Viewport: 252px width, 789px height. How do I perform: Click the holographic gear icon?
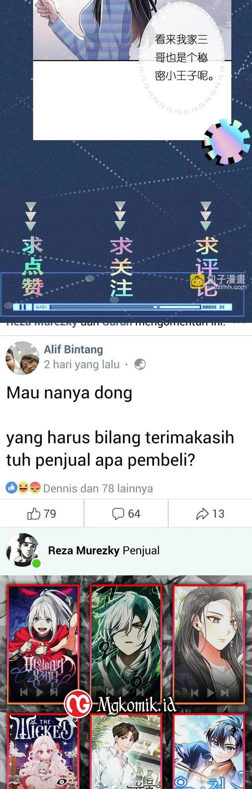(226, 142)
